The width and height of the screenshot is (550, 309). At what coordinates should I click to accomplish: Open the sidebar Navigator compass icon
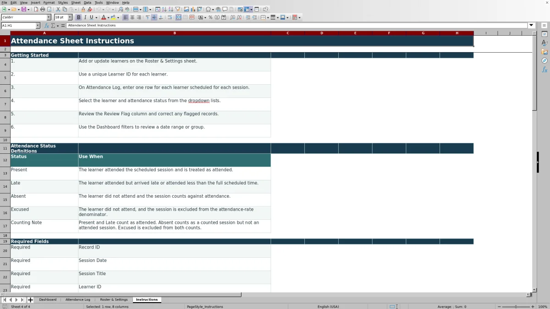point(544,61)
